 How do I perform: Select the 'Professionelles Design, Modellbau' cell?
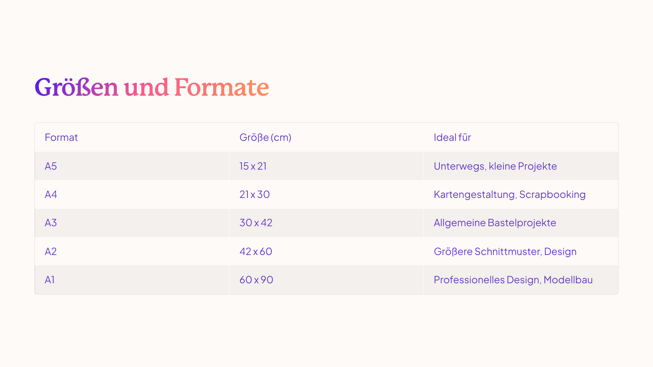513,280
